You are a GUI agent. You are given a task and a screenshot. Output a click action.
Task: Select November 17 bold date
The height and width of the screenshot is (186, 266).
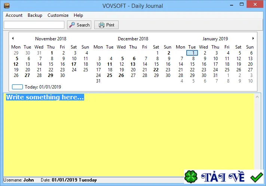[x=74, y=64]
